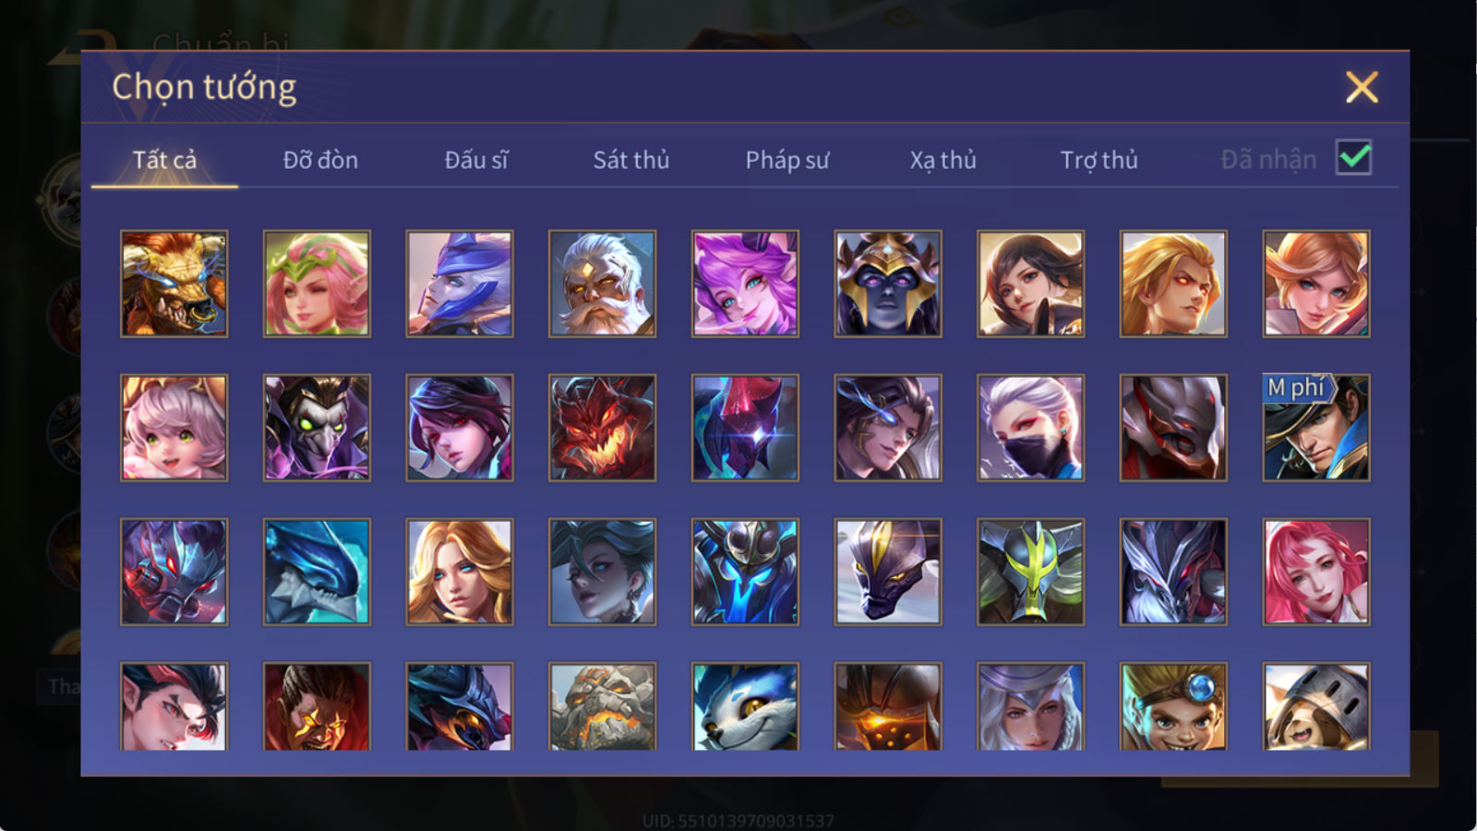Select the hero marked M phí
The width and height of the screenshot is (1477, 831).
[1316, 428]
